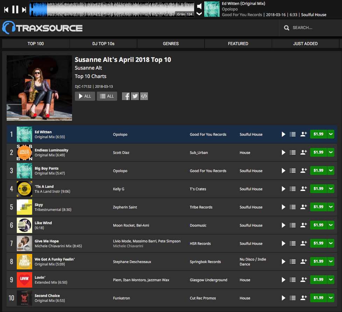Buy Second Choice for $1.99
Screen dimensions: 342x312
click(318, 298)
